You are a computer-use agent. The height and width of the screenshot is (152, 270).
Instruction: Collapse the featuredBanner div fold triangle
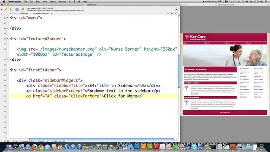[8, 39]
